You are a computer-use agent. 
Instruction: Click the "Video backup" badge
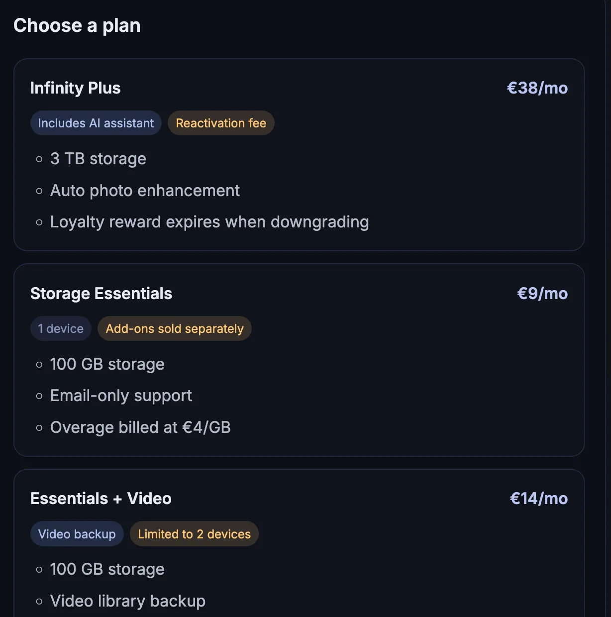(77, 533)
